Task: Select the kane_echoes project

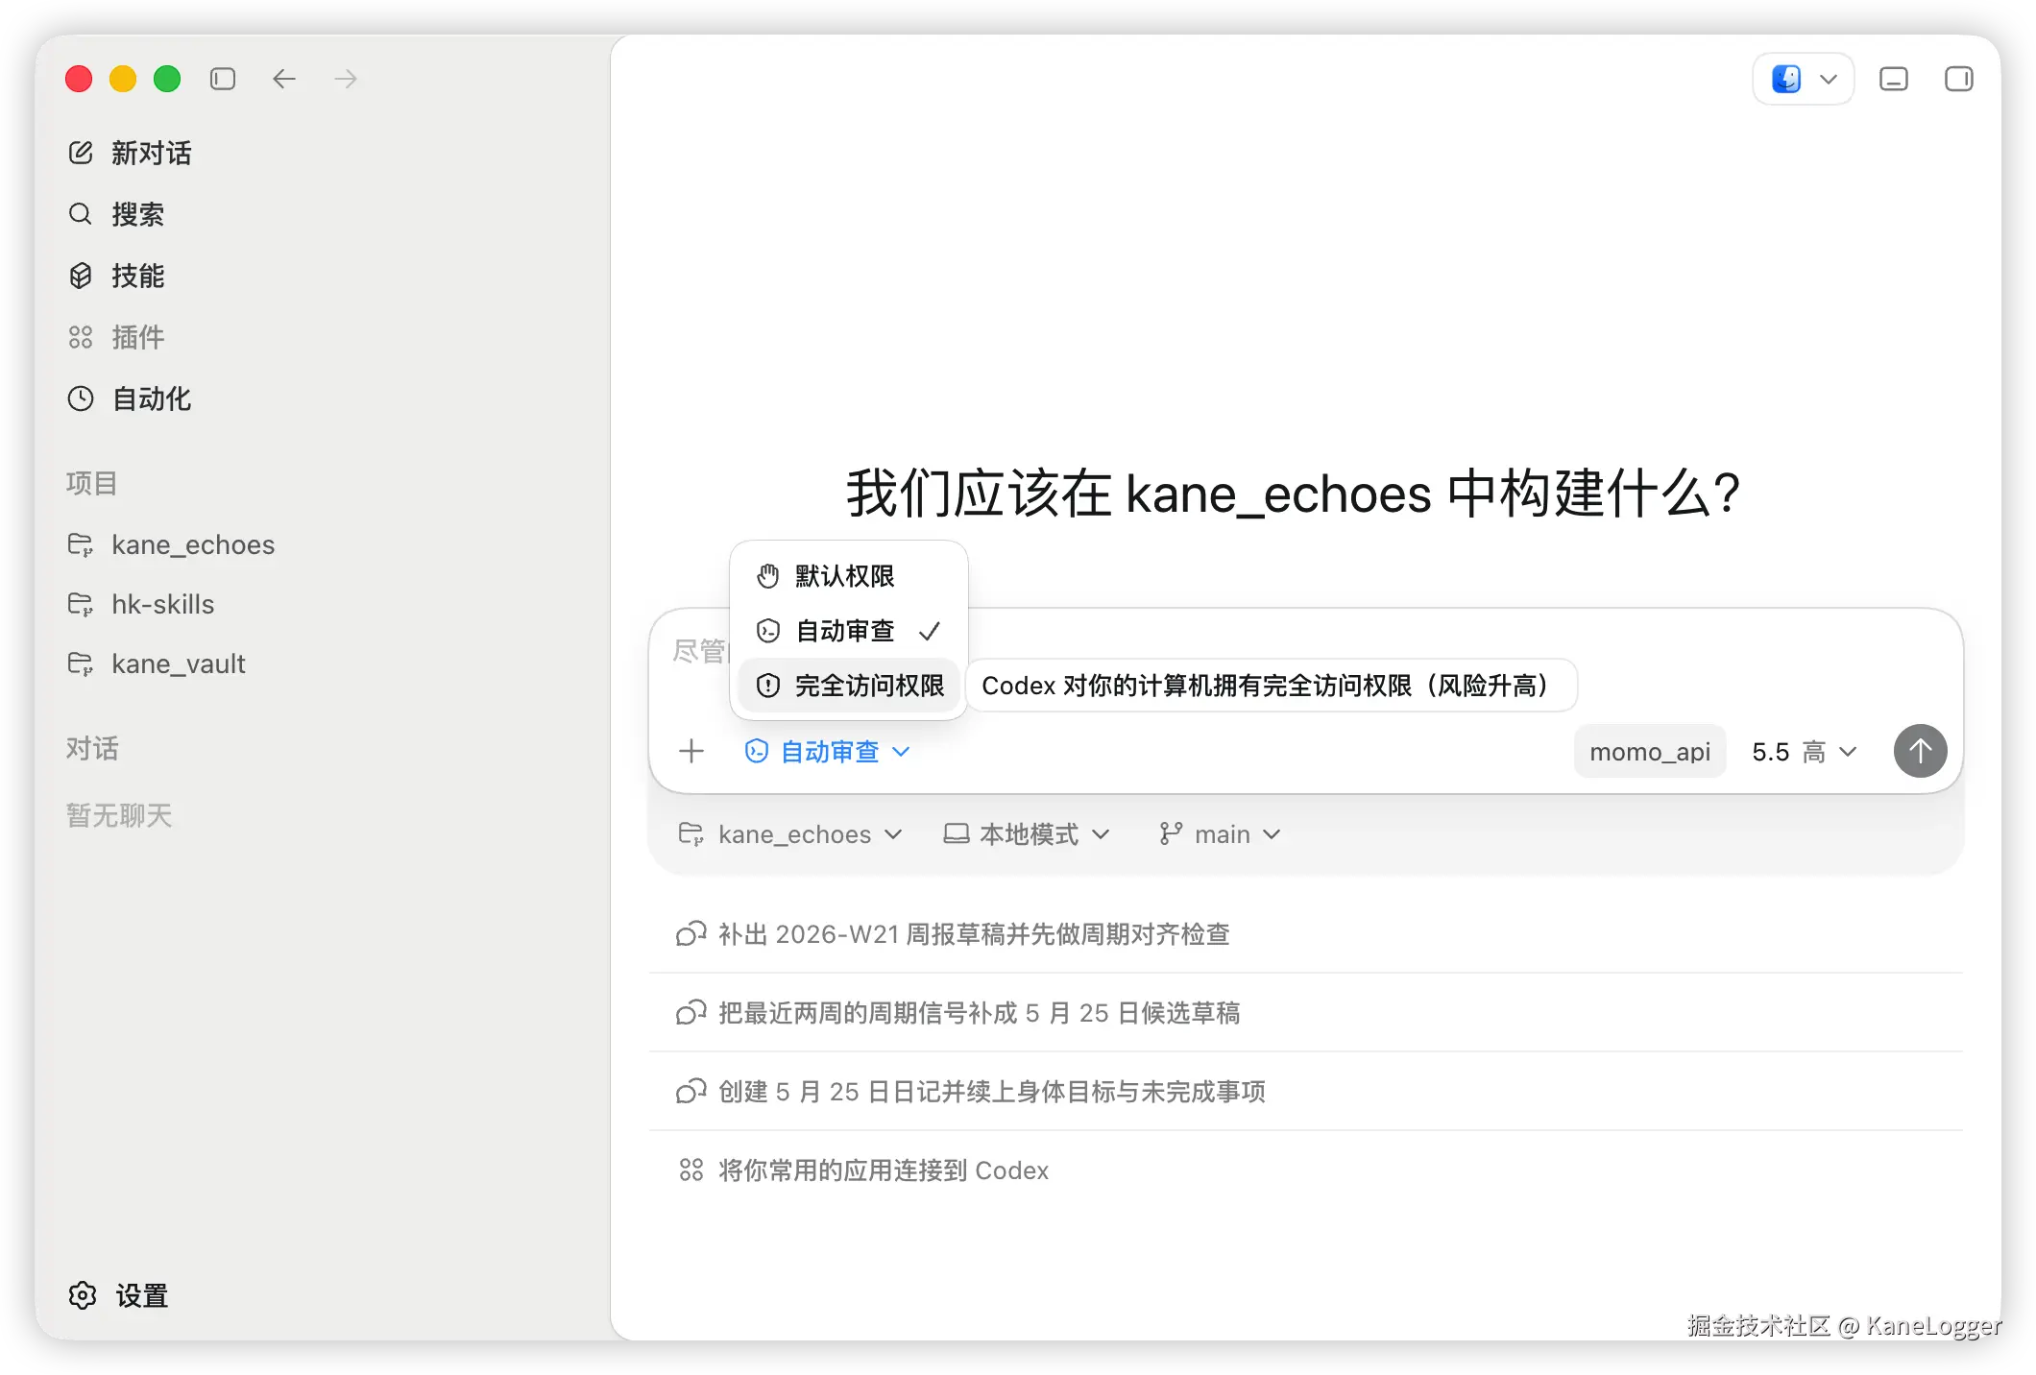Action: pos(171,544)
